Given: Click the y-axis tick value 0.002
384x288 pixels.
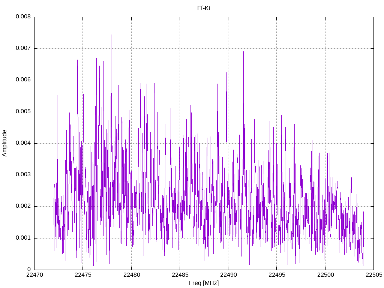Looking at the screenshot, I should (x=23, y=206).
